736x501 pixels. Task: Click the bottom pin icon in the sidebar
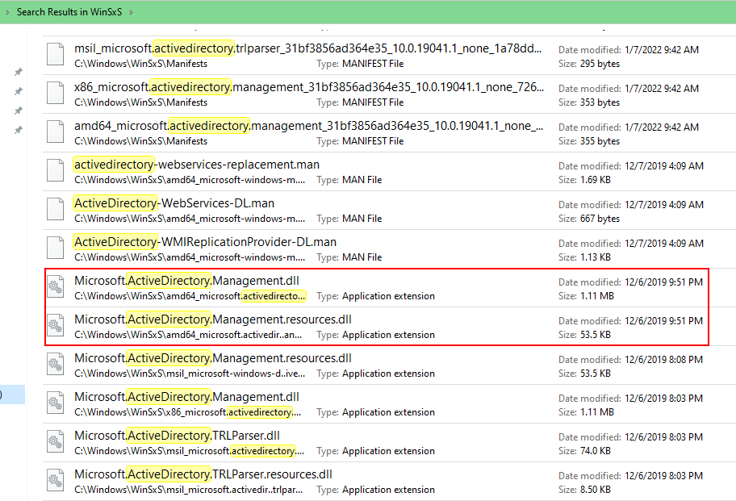19,130
